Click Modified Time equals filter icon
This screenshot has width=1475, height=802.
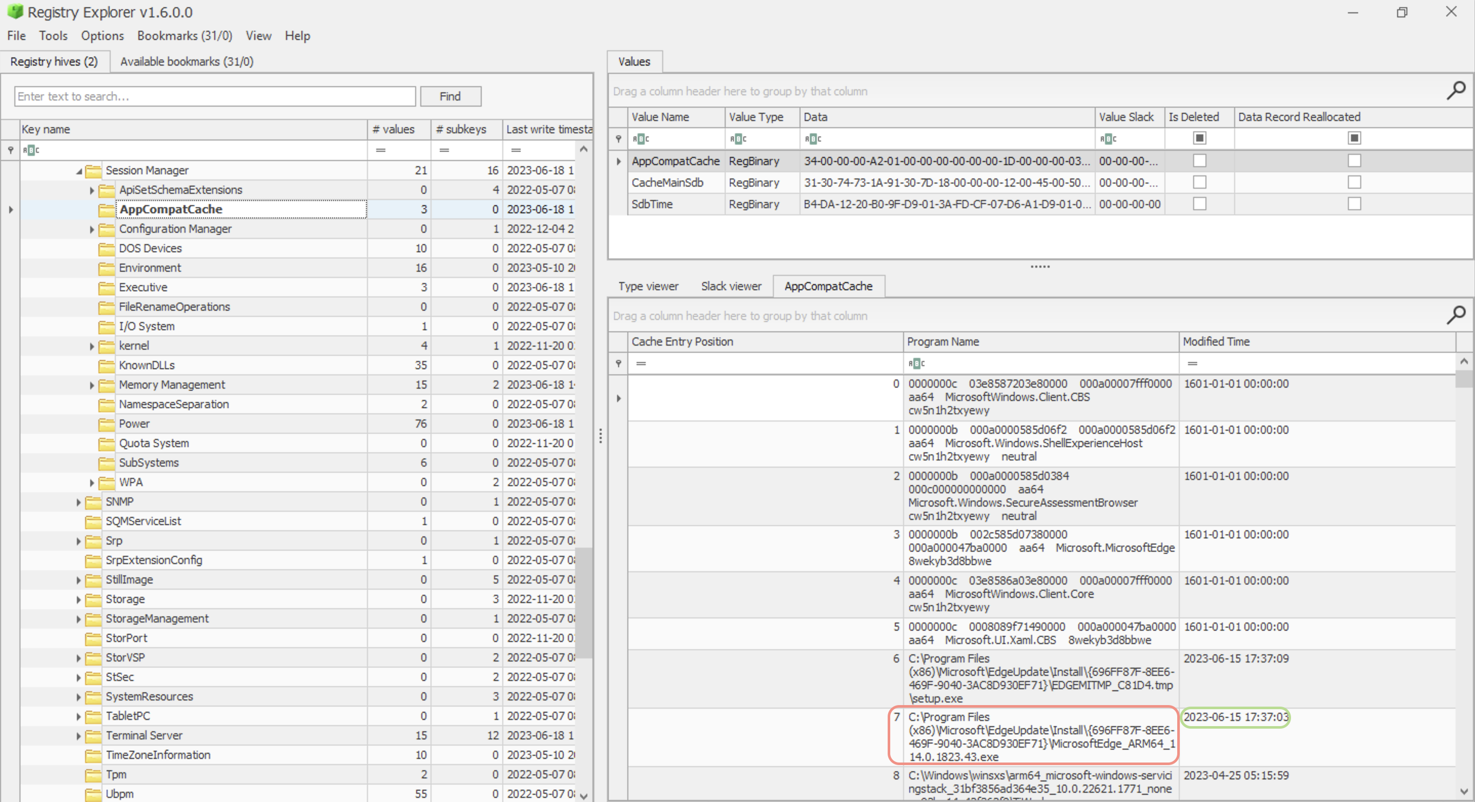tap(1193, 363)
